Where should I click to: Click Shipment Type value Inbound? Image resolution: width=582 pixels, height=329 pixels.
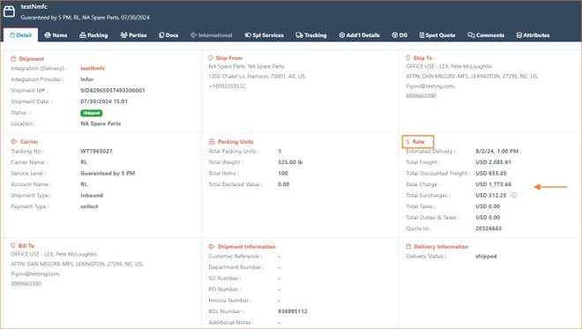click(92, 195)
